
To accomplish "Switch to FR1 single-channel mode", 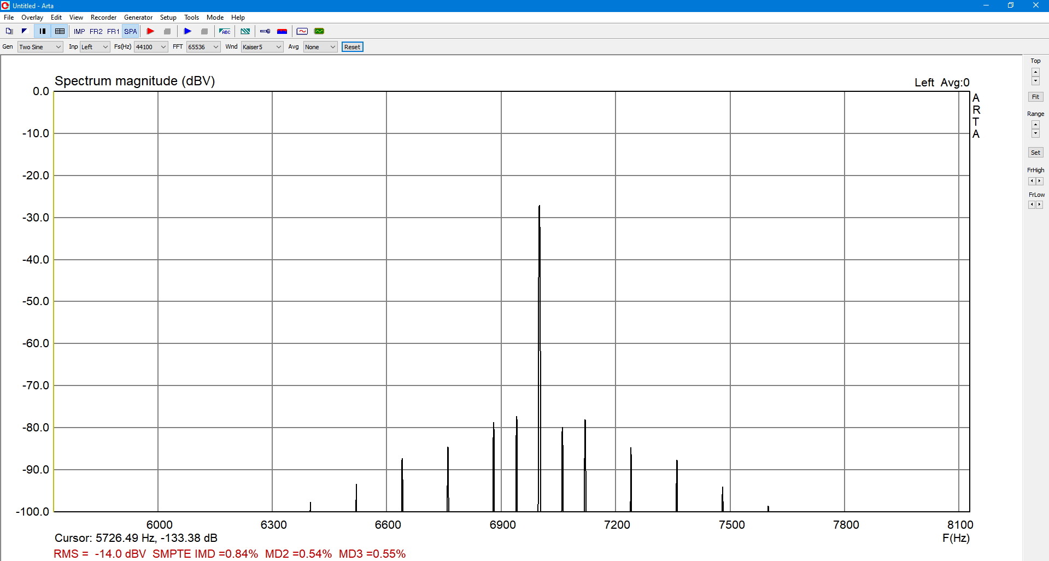I will pos(113,31).
